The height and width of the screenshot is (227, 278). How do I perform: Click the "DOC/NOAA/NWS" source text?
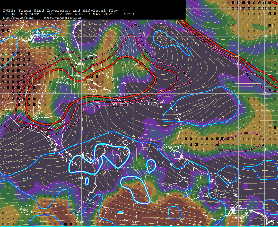18,18
